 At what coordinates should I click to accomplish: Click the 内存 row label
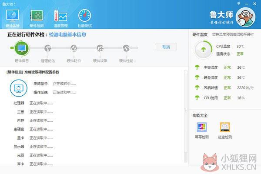tap(20, 120)
